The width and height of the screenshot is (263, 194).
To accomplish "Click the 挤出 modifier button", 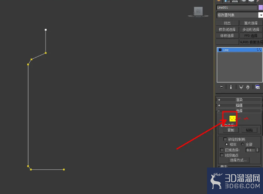I will pos(227,23).
